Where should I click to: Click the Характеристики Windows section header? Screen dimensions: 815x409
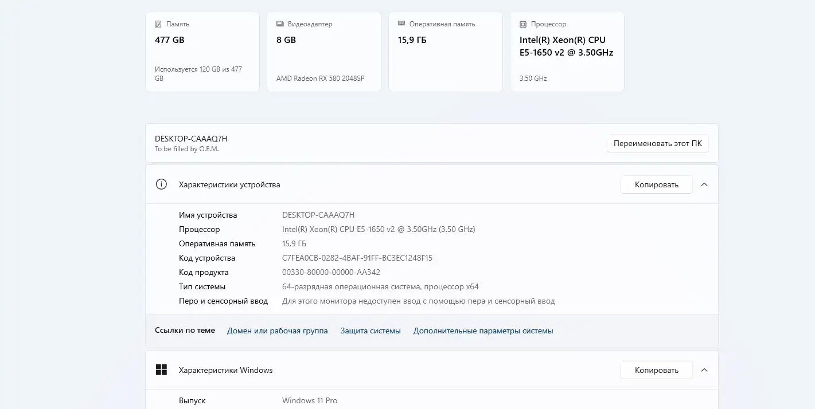432,370
